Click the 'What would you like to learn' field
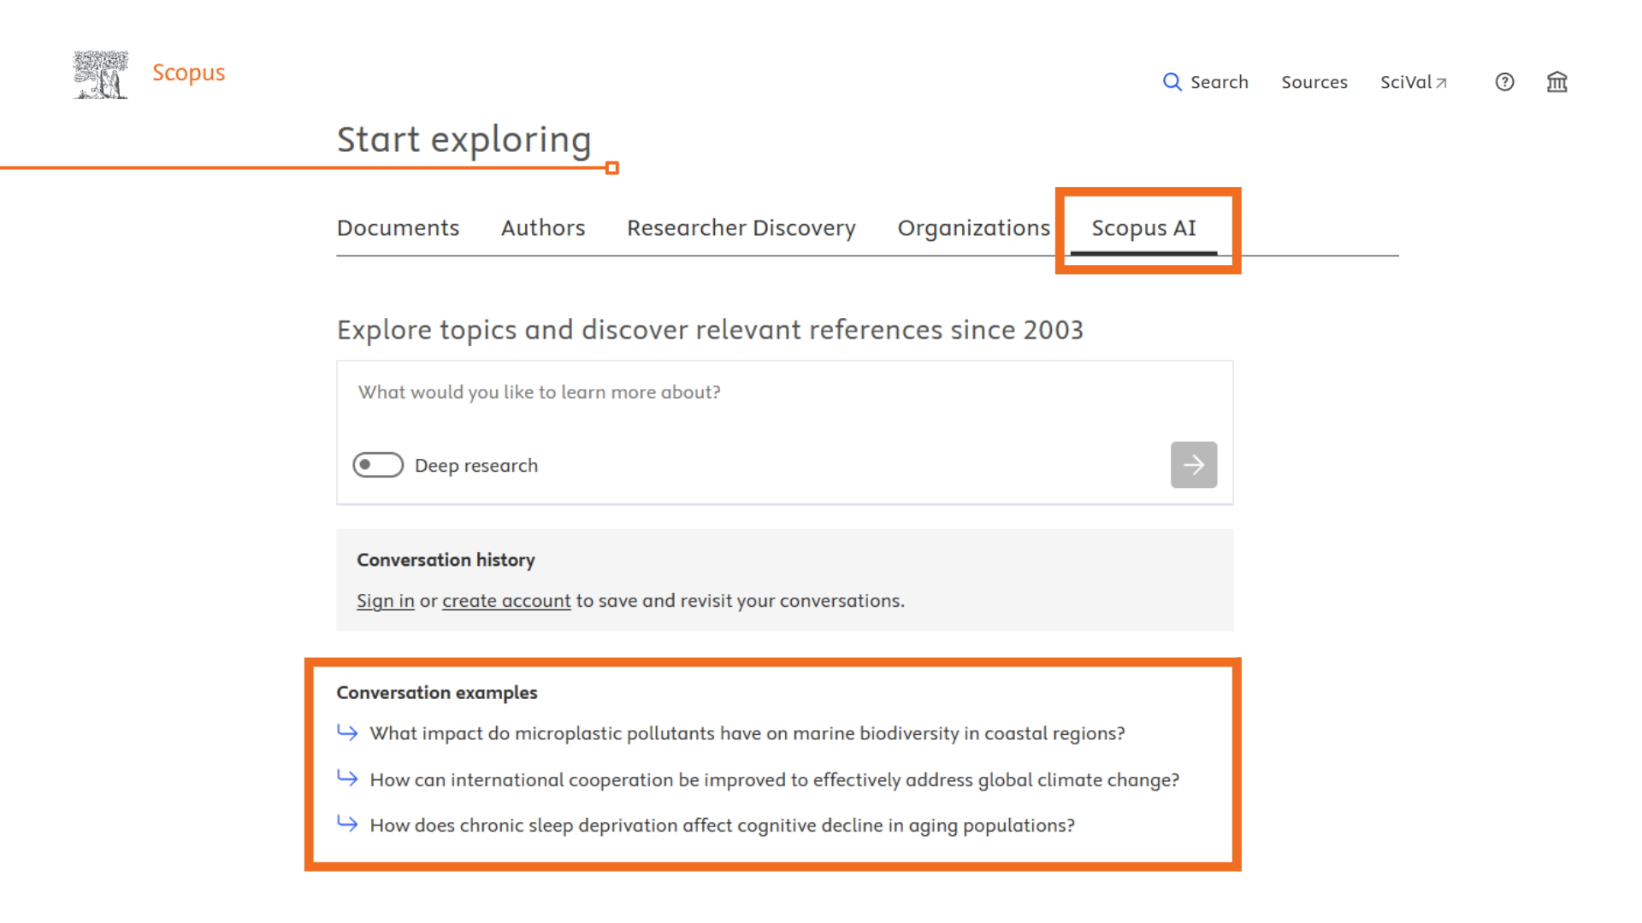 click(784, 392)
